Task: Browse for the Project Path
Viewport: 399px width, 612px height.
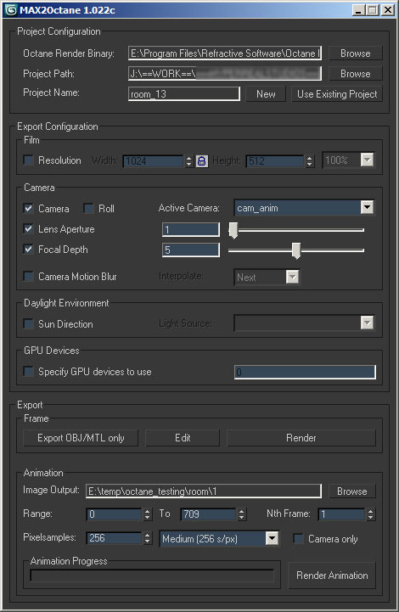Action: tap(355, 74)
